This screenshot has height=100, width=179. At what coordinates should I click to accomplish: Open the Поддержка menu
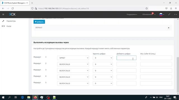pos(132,14)
